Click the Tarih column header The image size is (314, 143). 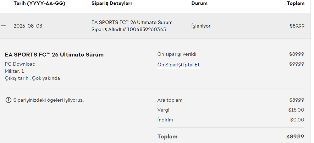39,3
